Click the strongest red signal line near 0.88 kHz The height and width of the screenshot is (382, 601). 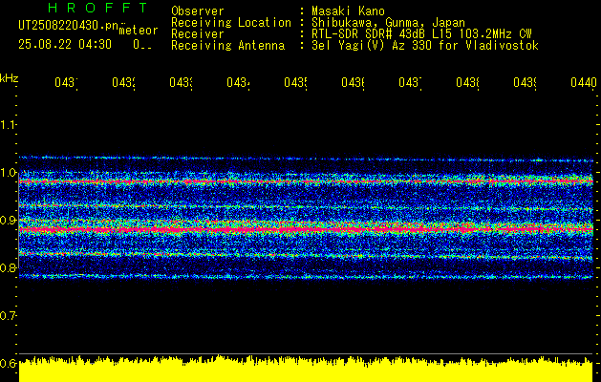coord(306,229)
